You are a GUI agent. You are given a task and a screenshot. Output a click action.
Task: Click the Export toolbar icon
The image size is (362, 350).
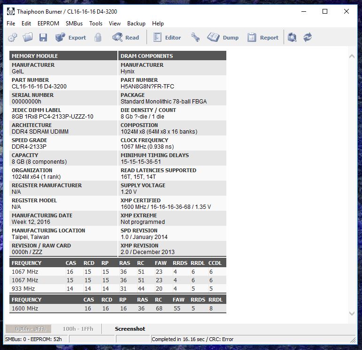60,37
